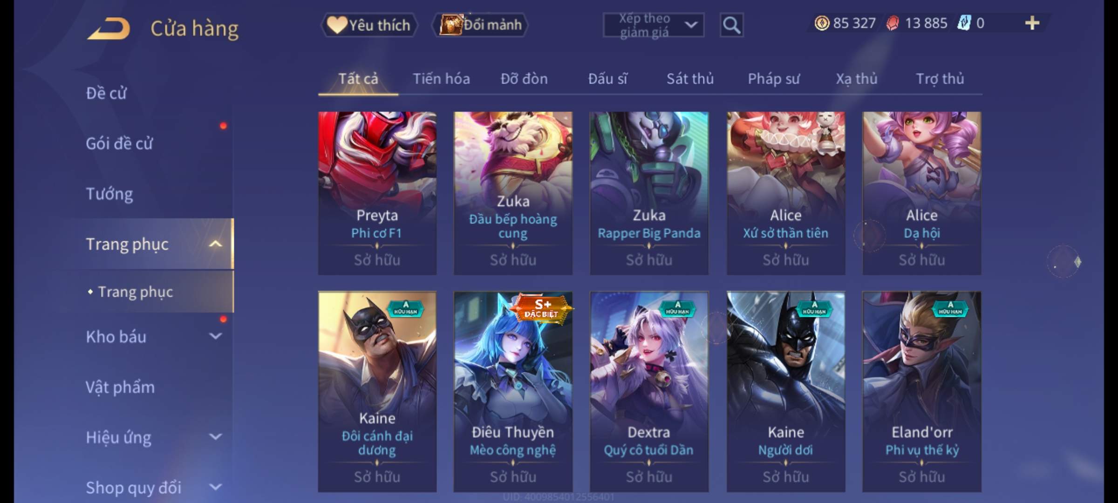1118x503 pixels.
Task: Tap the golden back arrow icon
Action: click(x=108, y=28)
